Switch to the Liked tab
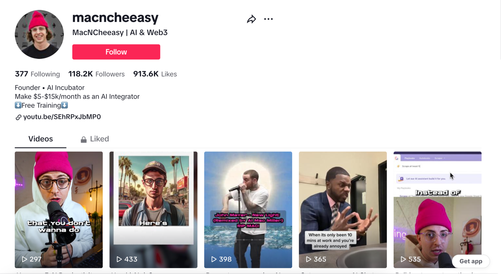Image resolution: width=501 pixels, height=274 pixels. tap(95, 139)
